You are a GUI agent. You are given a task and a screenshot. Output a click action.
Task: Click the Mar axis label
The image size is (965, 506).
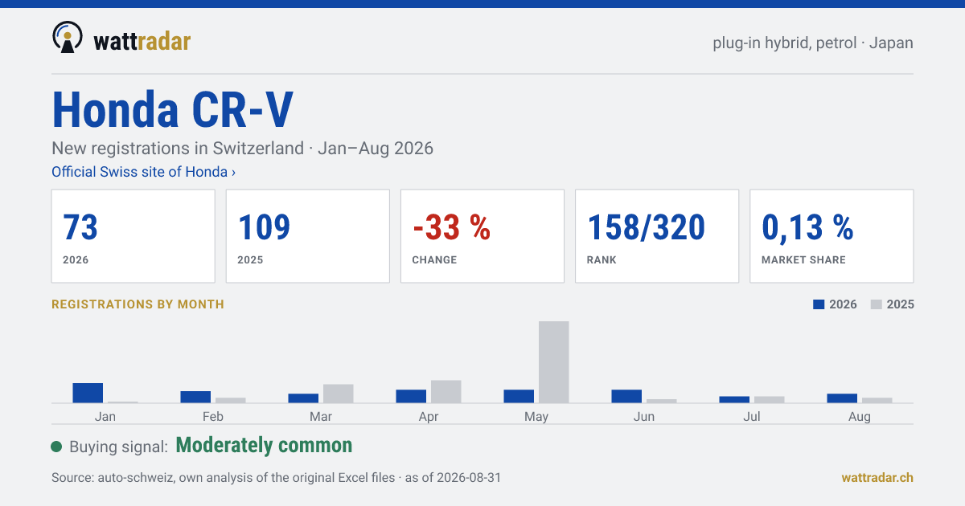321,417
